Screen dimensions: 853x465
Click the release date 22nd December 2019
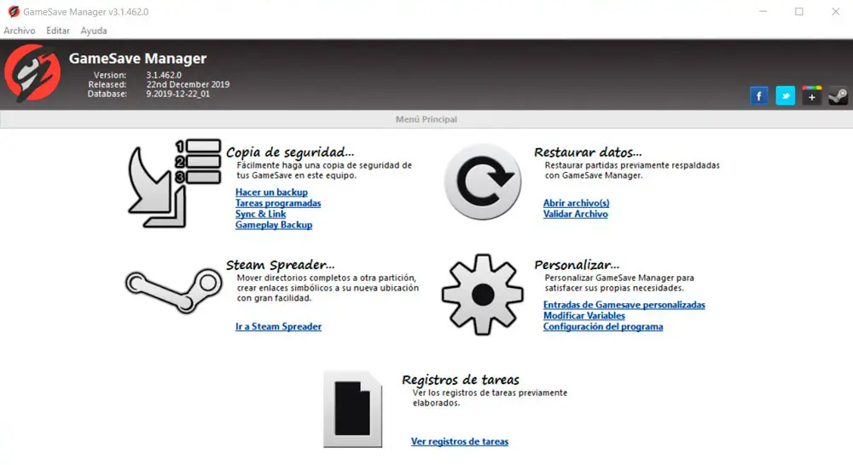188,85
